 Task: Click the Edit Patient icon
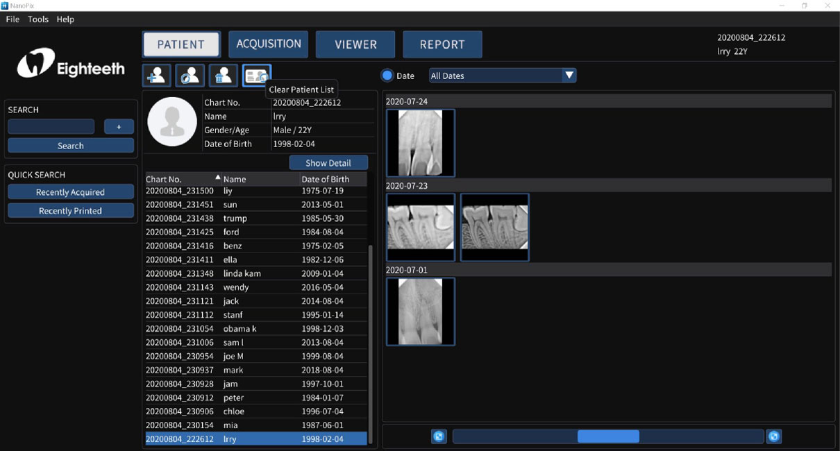tap(190, 75)
